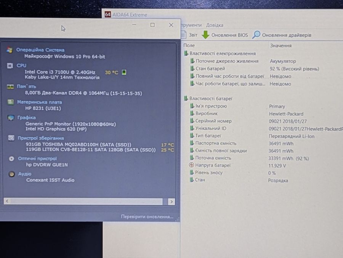
Task: Open the Аудіо section link
Action: click(25, 174)
